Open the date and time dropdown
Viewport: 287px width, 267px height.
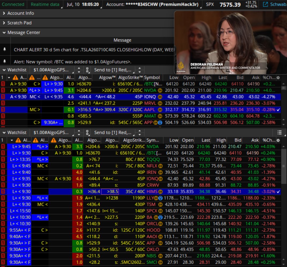coord(83,4)
